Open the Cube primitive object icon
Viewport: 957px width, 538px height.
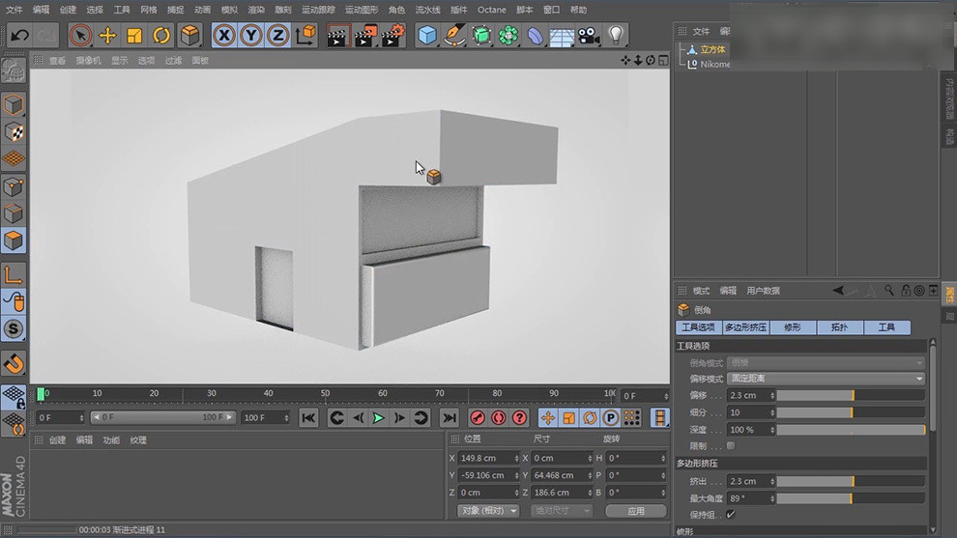pos(426,36)
